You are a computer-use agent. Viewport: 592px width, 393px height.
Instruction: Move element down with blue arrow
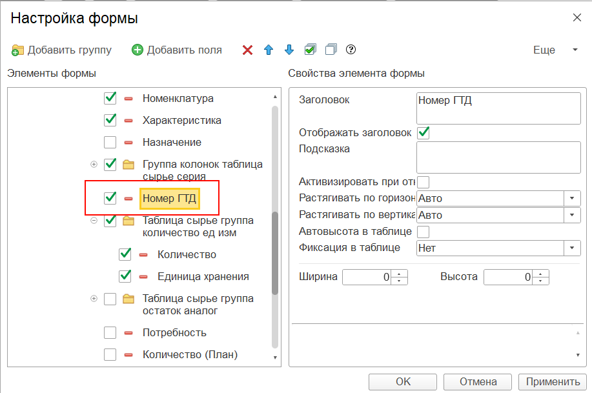(x=289, y=50)
